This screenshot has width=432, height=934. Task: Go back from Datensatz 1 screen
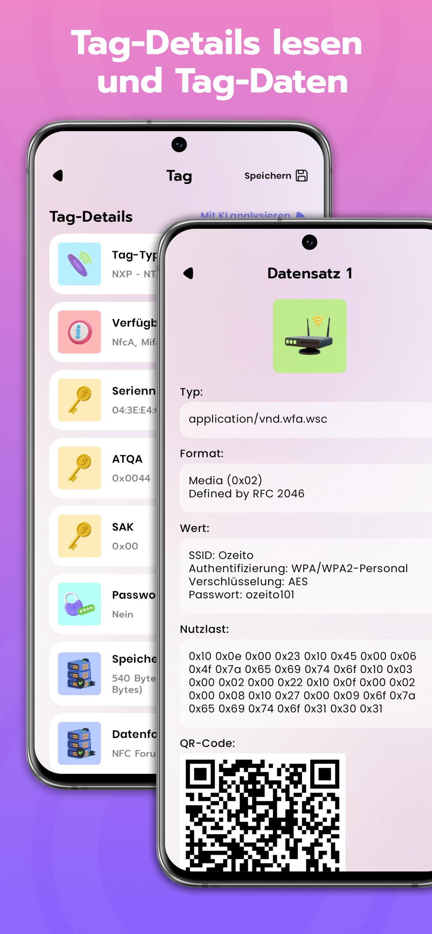click(x=189, y=273)
